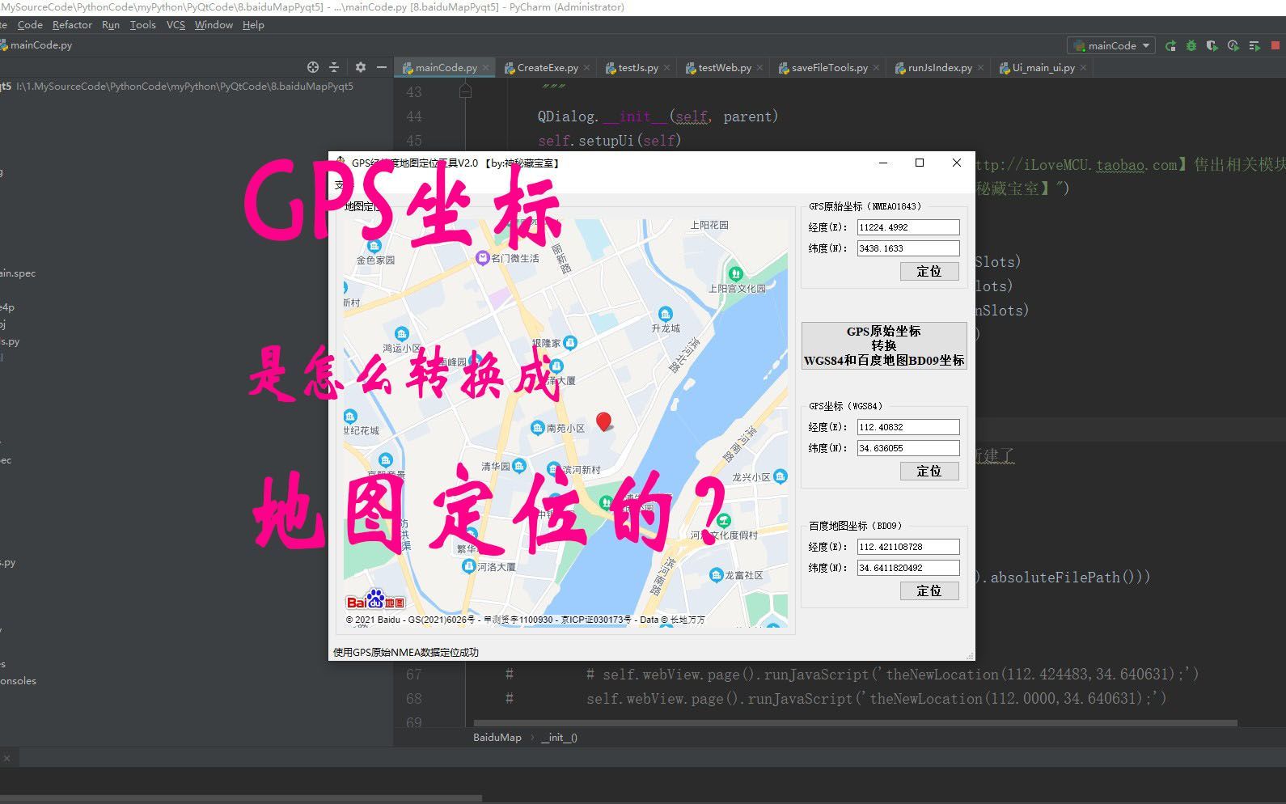Screen dimensions: 1286x804
Task: Click the editor horizontal scrollbar
Action: pyautogui.click(x=855, y=723)
